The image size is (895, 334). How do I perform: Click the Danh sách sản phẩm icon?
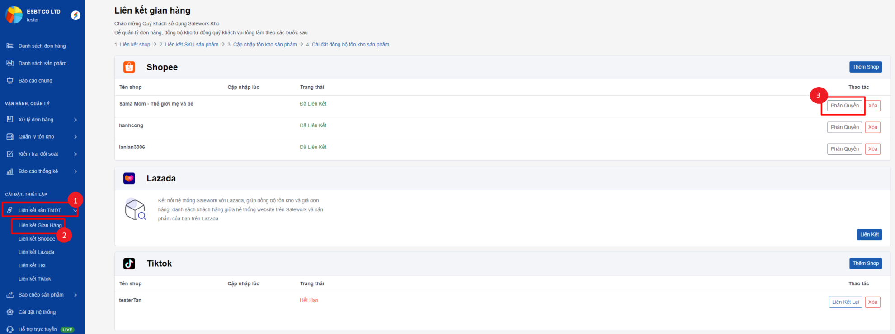coord(10,63)
